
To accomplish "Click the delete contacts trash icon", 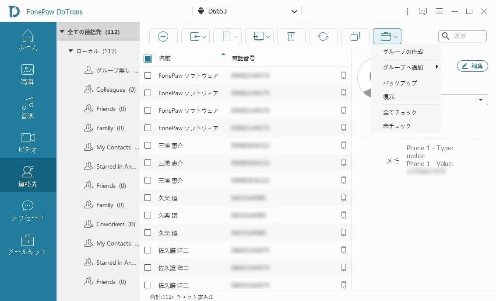I will click(x=291, y=37).
